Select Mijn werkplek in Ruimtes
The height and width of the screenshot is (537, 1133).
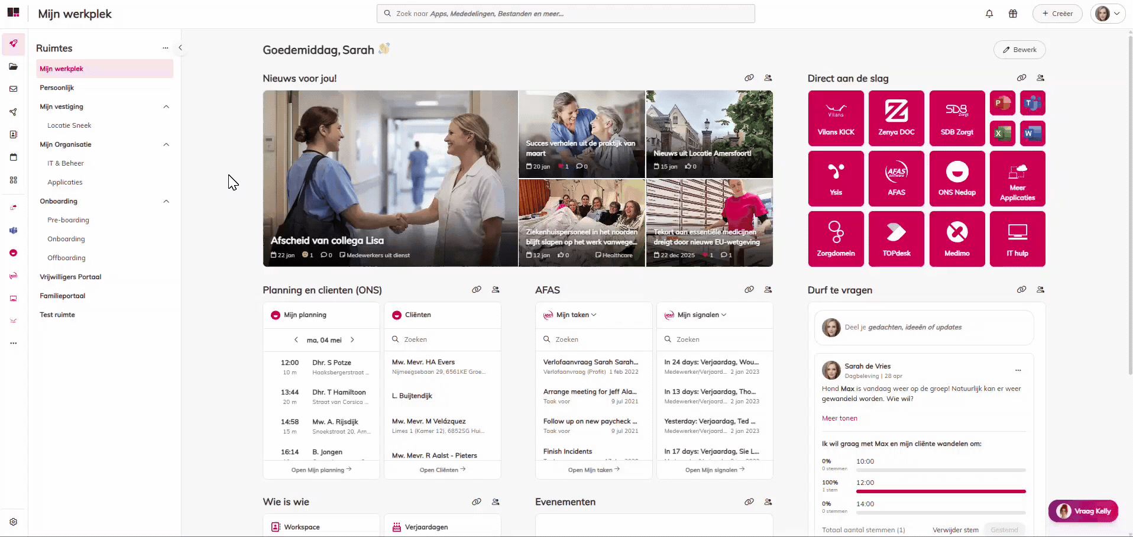(105, 69)
